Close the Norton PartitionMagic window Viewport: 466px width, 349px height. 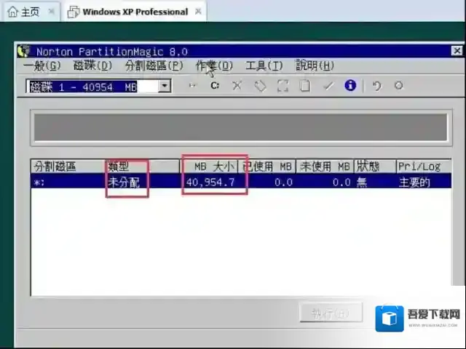point(457,51)
